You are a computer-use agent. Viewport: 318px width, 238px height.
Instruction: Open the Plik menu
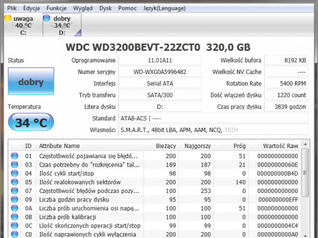[x=12, y=8]
